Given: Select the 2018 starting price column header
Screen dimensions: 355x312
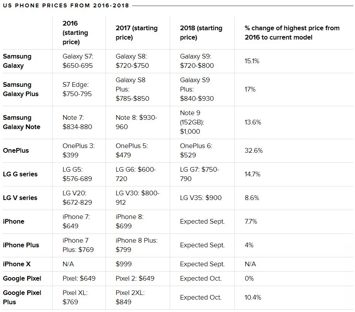Looking at the screenshot, I should (x=201, y=33).
